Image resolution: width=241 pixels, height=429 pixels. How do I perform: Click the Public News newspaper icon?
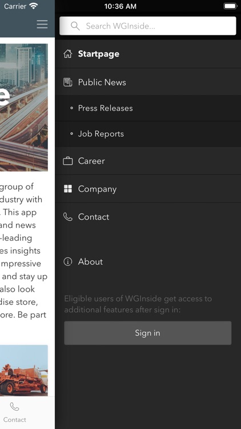(x=68, y=82)
